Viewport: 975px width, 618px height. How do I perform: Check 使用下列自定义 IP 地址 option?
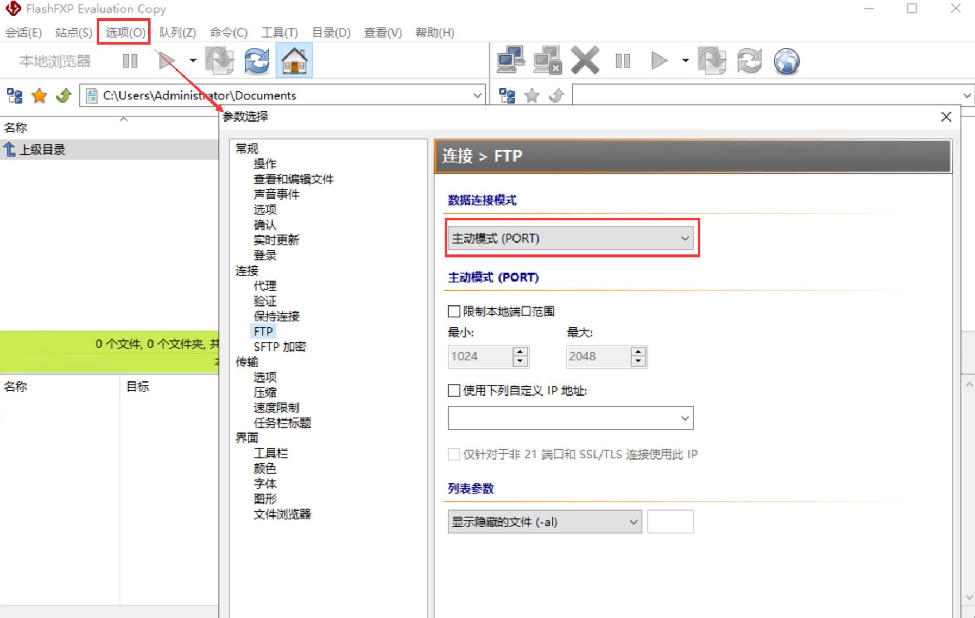pos(454,391)
